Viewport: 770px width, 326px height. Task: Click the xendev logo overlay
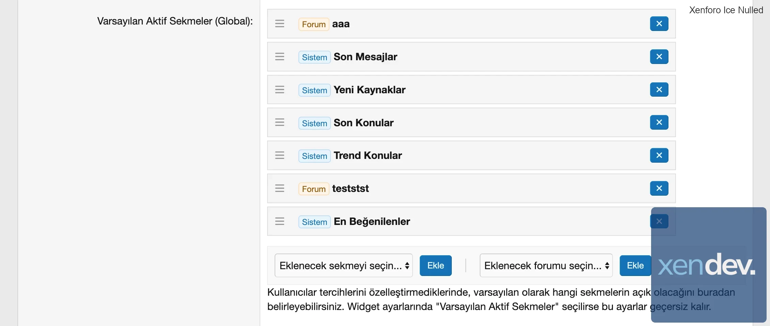point(707,265)
